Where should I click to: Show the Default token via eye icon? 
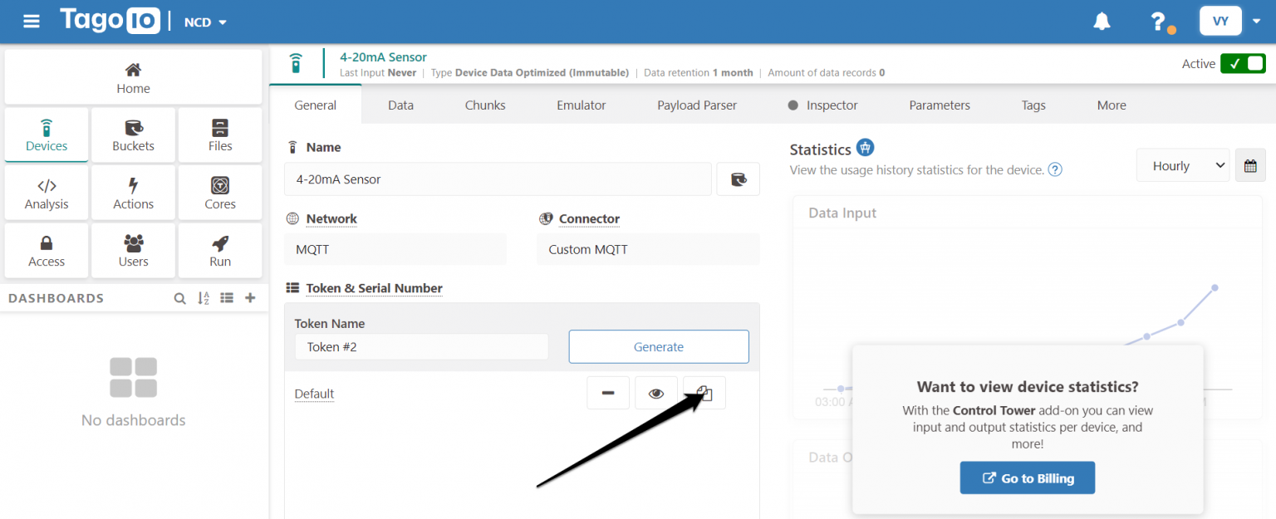656,393
